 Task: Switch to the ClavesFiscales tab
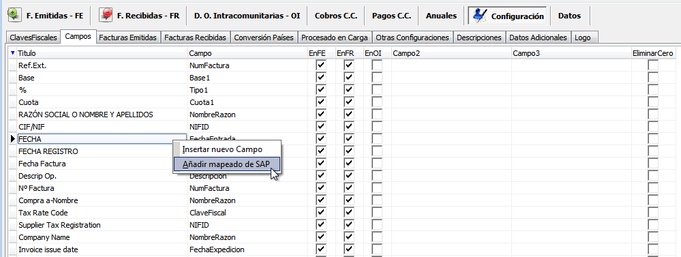(x=33, y=37)
